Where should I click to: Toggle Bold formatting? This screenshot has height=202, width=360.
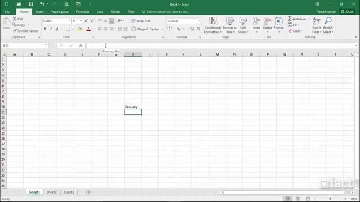45,29
